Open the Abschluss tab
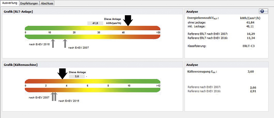Viewport: 274px width, 118px height. coord(47,3)
